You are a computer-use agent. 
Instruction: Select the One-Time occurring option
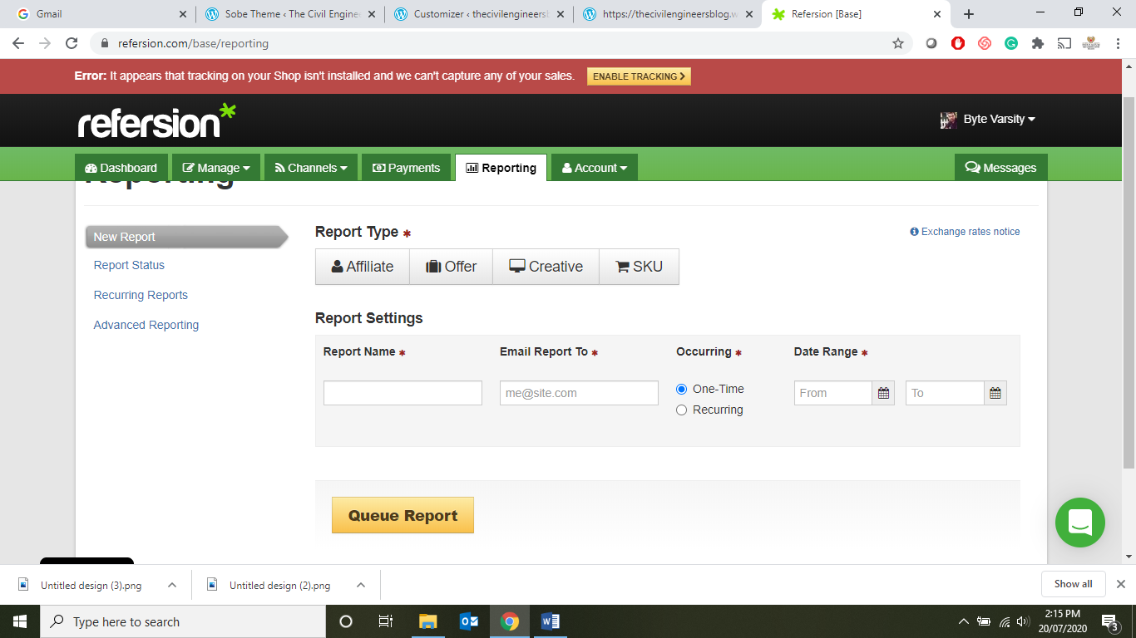pyautogui.click(x=682, y=389)
